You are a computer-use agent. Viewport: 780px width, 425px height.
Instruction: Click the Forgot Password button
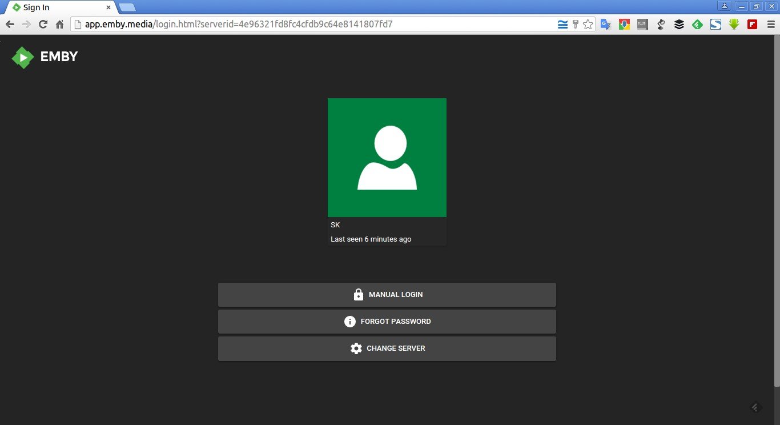coord(387,322)
